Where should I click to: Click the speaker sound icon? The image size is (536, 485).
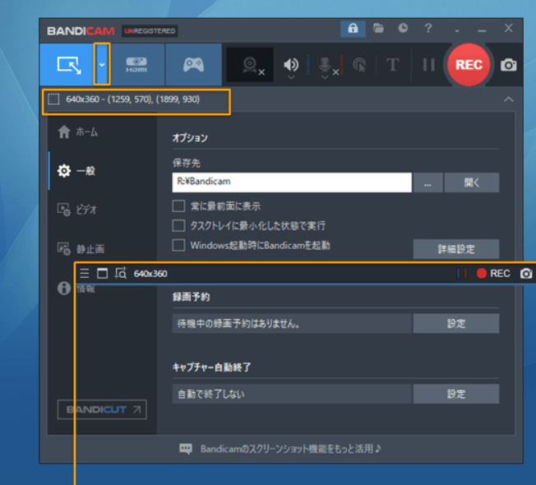coord(290,65)
